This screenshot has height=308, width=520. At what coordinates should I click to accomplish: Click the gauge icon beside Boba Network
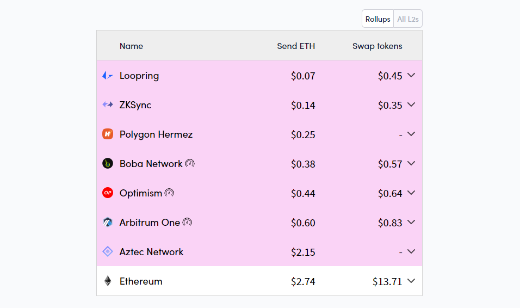tap(190, 163)
